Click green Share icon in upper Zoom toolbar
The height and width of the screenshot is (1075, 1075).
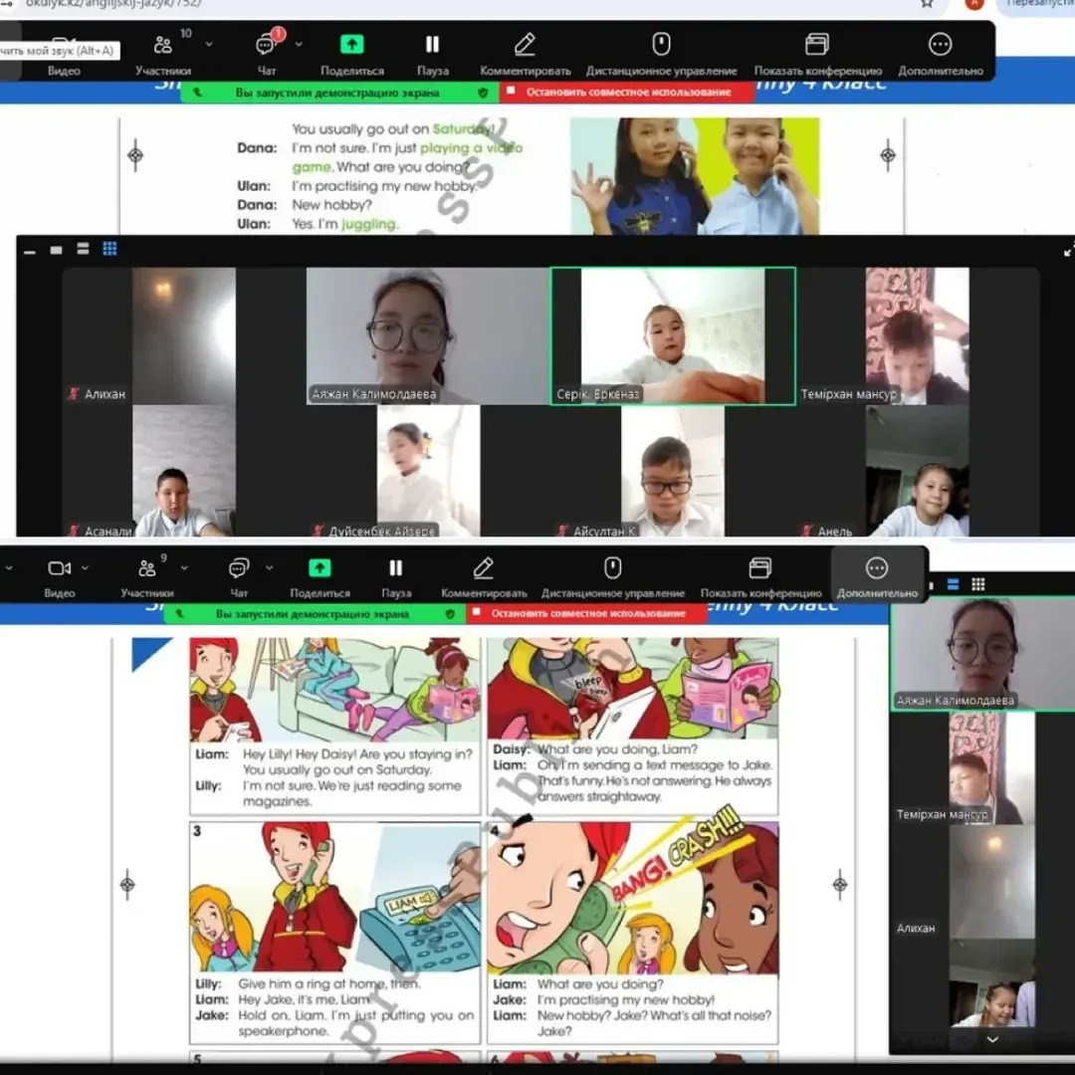351,45
